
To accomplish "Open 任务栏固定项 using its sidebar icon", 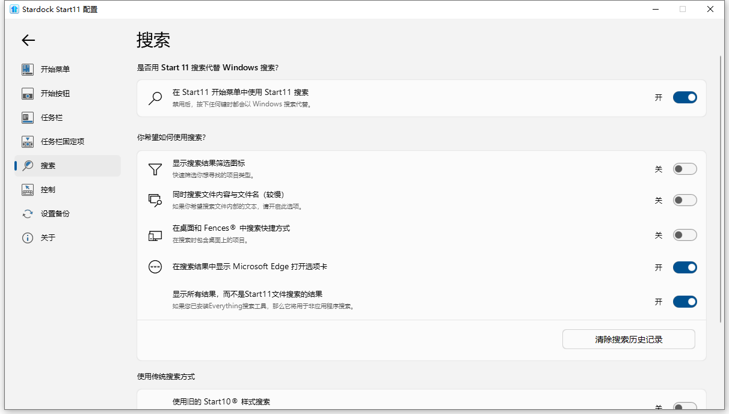I will (28, 141).
